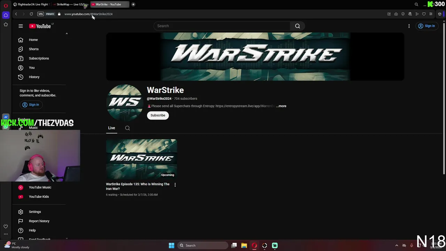
Task: Click the sidebar Sign in button
Action: pos(31,105)
